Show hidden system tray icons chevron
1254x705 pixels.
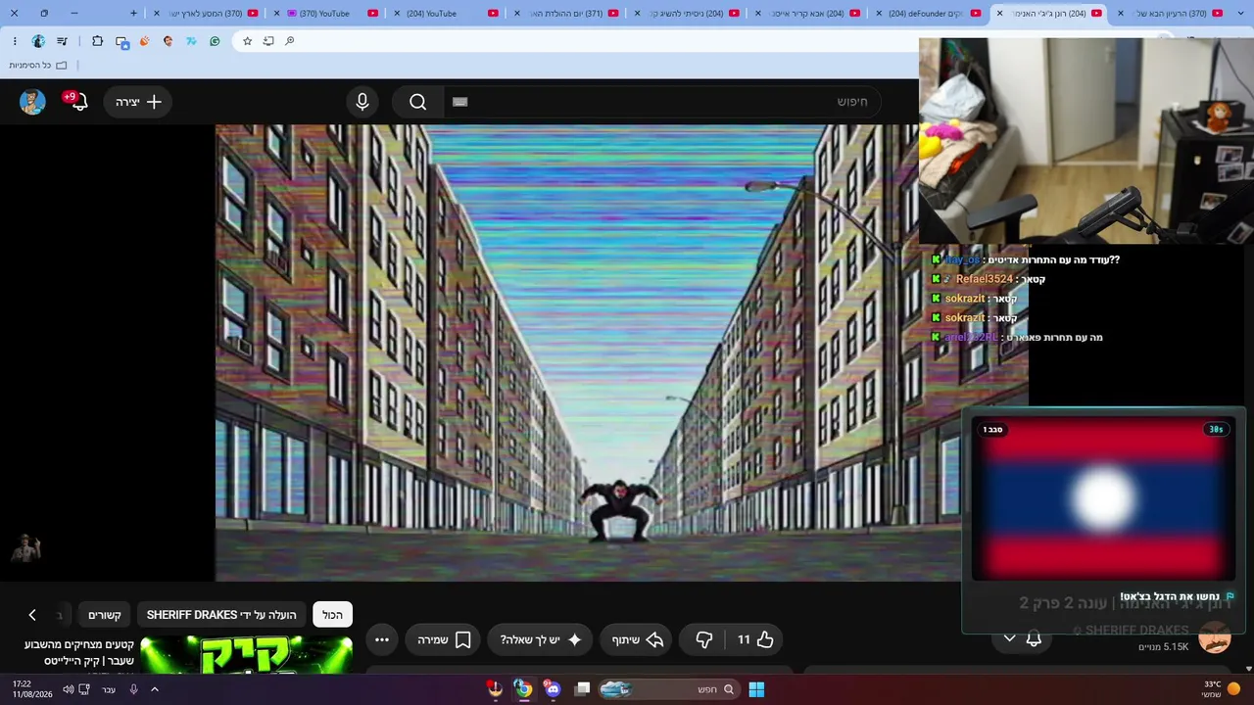155,689
